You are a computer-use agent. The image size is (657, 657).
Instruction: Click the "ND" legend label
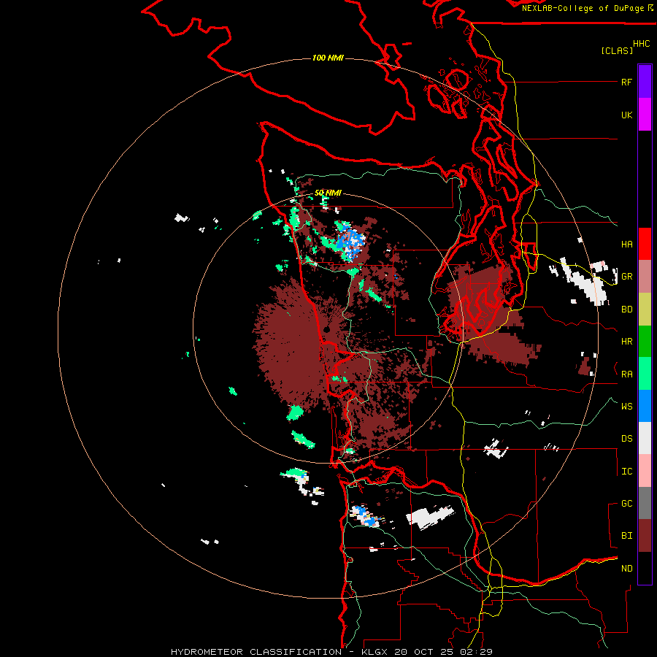(x=626, y=569)
